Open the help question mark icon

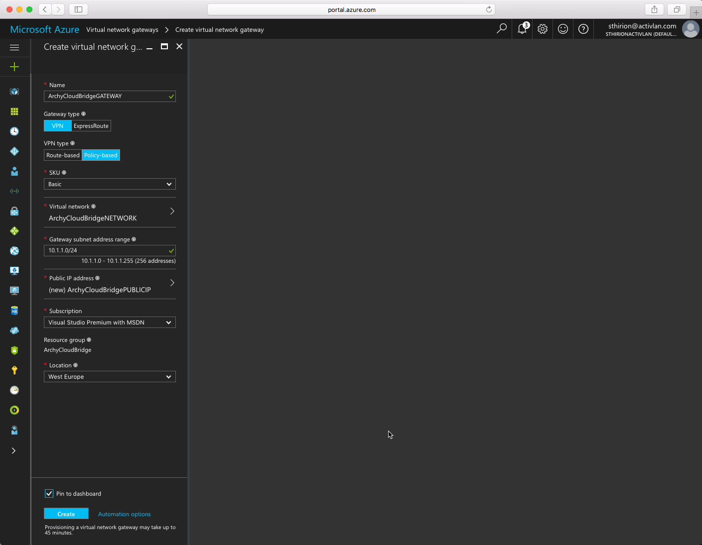583,29
